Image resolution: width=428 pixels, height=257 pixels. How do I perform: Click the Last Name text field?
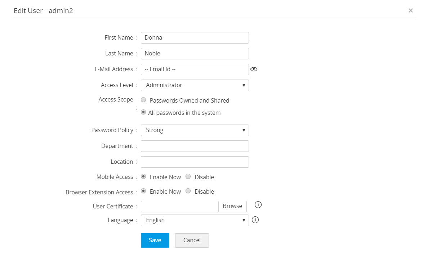[195, 54]
